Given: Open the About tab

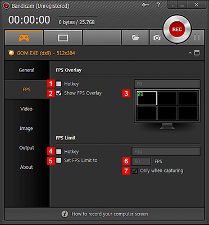Looking at the screenshot, I should click(26, 167).
